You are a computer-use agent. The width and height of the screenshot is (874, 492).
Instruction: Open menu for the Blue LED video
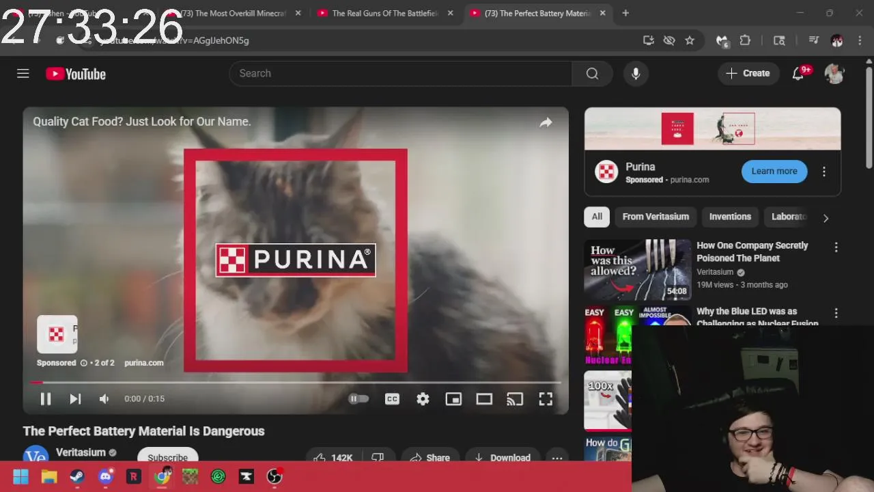click(x=836, y=313)
